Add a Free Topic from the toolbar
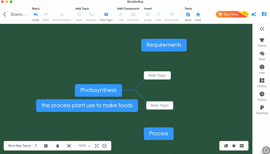This screenshot has width=270, height=154. (x=106, y=15)
